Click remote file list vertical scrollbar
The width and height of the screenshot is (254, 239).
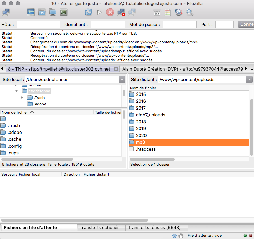(x=252, y=127)
